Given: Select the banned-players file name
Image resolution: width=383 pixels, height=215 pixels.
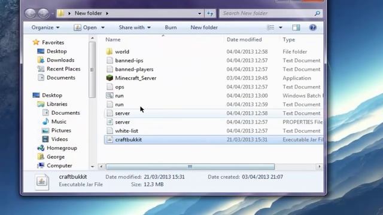Looking at the screenshot, I should [x=134, y=69].
